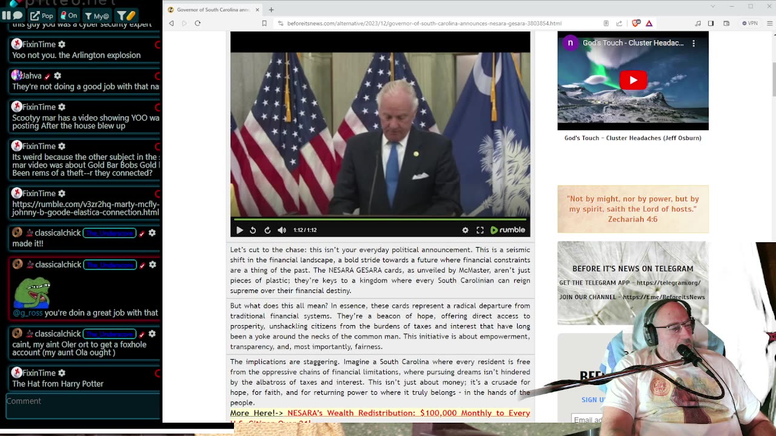Image resolution: width=776 pixels, height=436 pixels.
Task: Click the 'n' channel avatar on YouTube embed
Action: (x=570, y=43)
